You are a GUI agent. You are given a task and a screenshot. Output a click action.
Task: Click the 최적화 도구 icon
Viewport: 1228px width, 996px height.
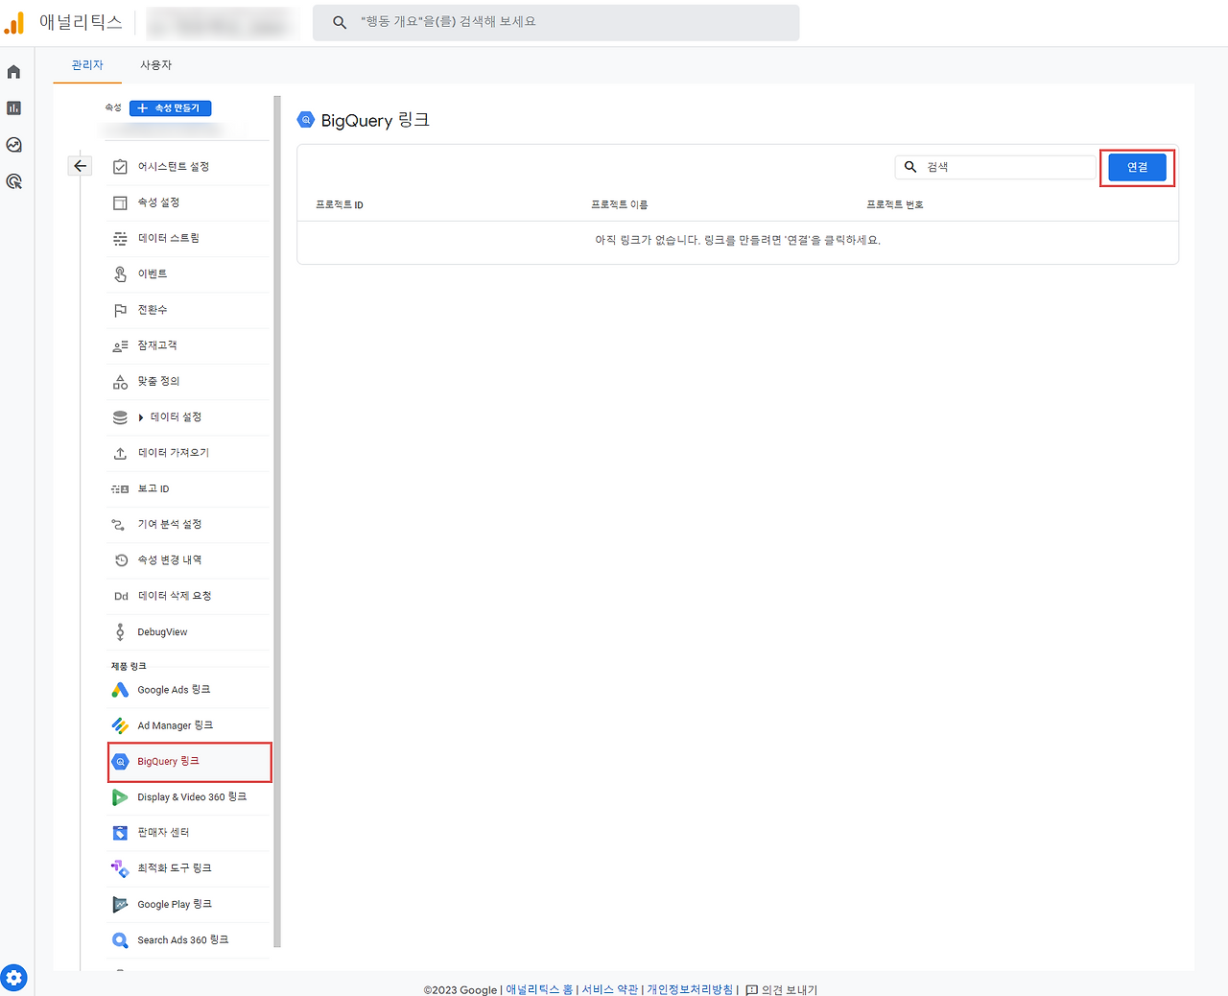[x=120, y=868]
